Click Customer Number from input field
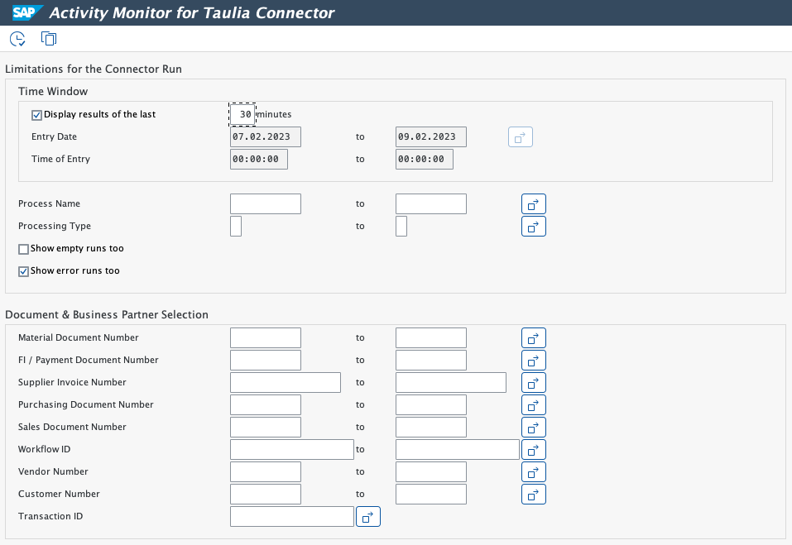This screenshot has height=545, width=792. tap(266, 494)
